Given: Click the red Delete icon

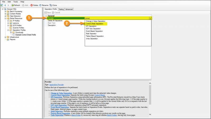Looking at the screenshot, I should [x=32, y=5].
